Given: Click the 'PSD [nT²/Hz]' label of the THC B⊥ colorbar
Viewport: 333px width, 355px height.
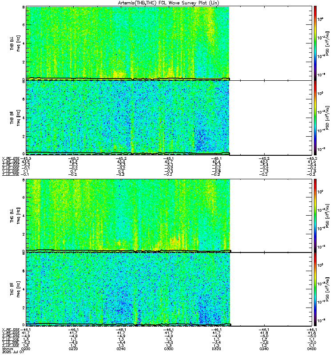Looking at the screenshot, I should [x=327, y=215].
